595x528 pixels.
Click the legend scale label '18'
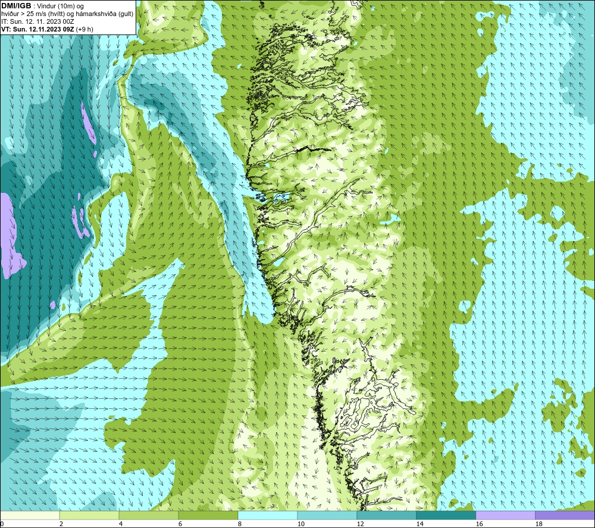539,524
